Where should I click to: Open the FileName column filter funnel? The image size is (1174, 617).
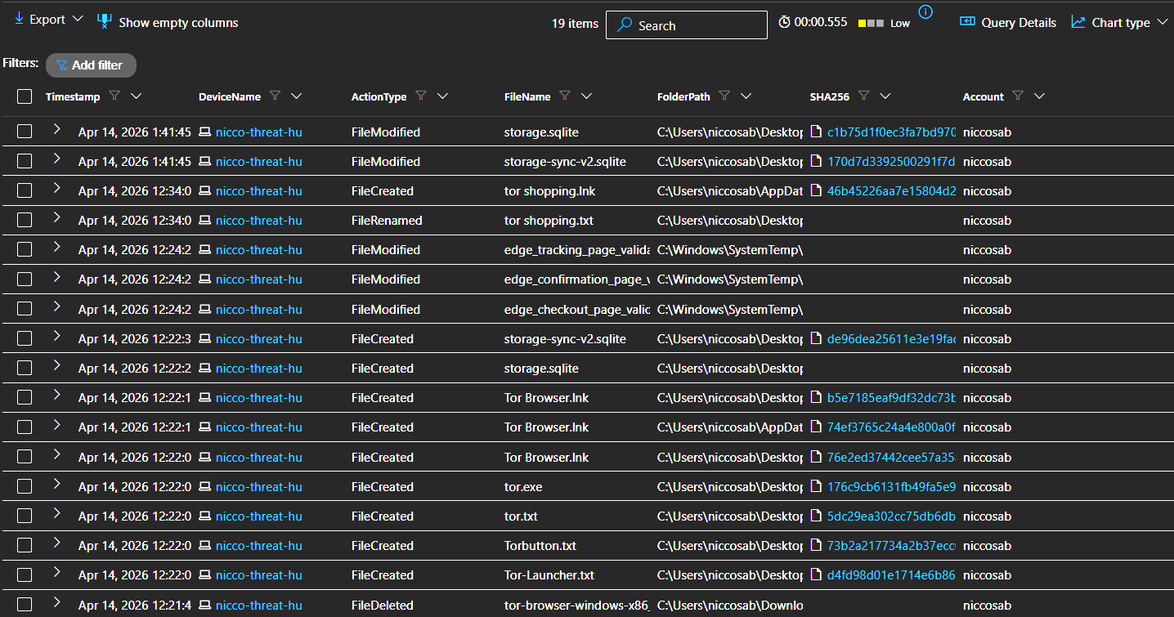pos(565,96)
